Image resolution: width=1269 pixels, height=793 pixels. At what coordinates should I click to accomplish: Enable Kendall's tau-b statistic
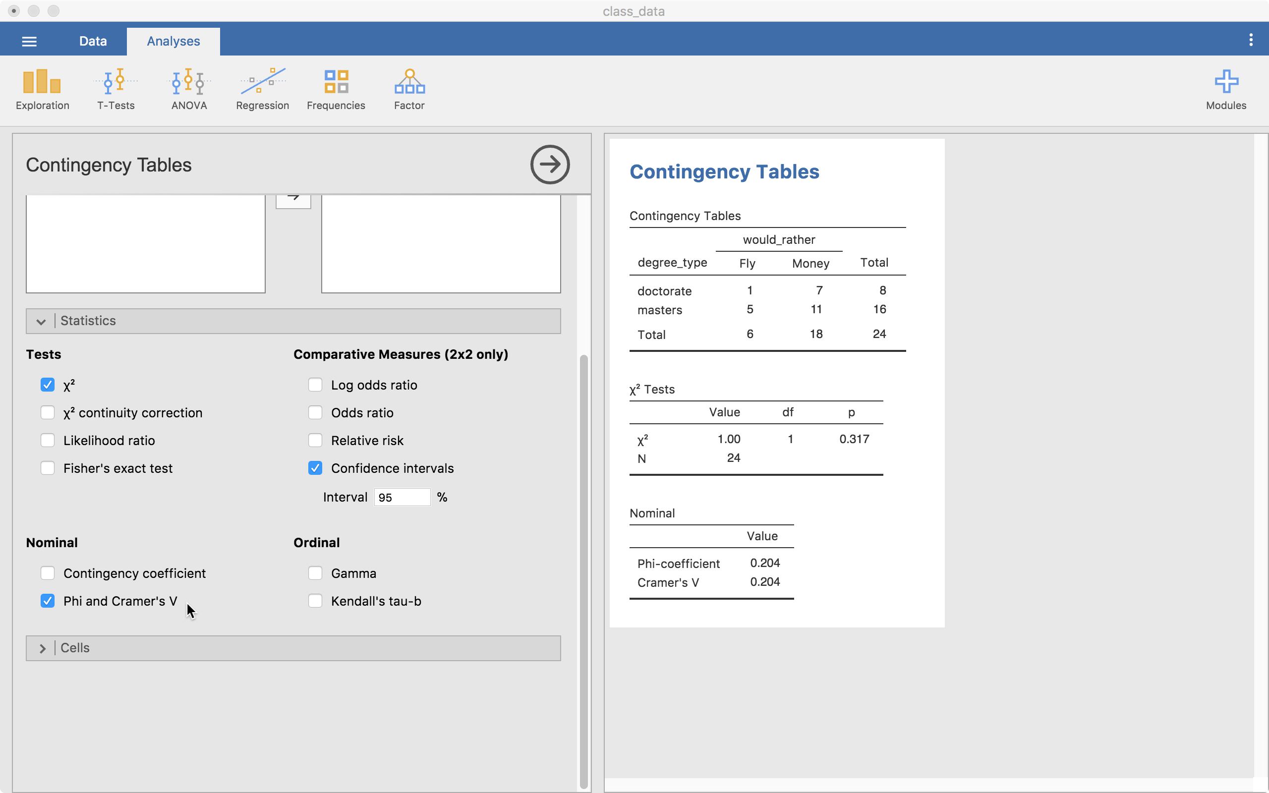click(x=315, y=601)
